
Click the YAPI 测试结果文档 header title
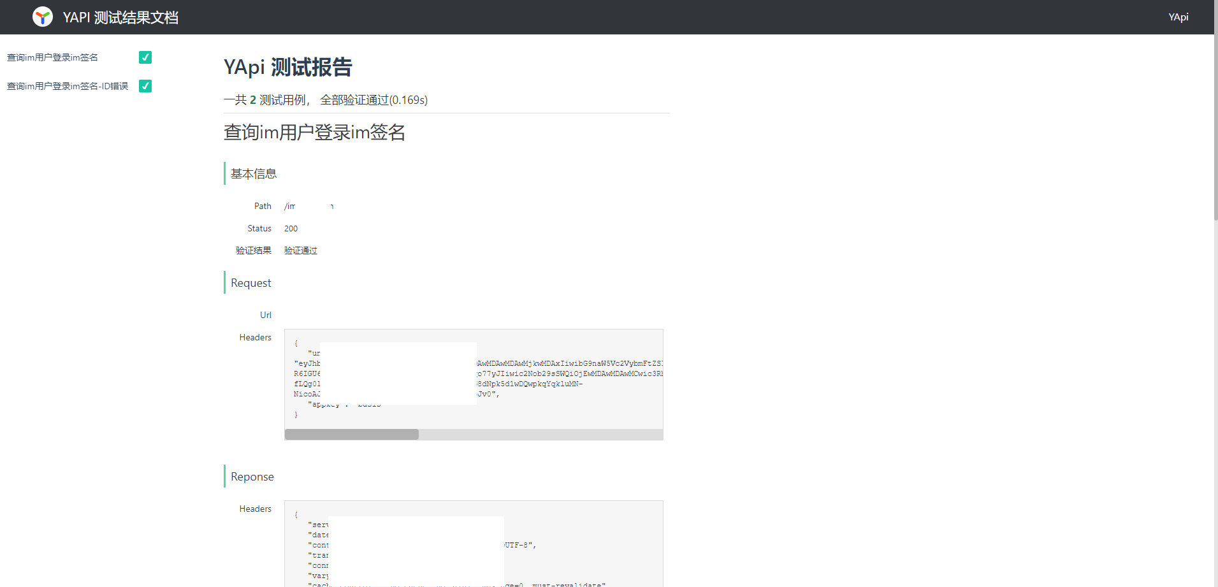(x=120, y=17)
